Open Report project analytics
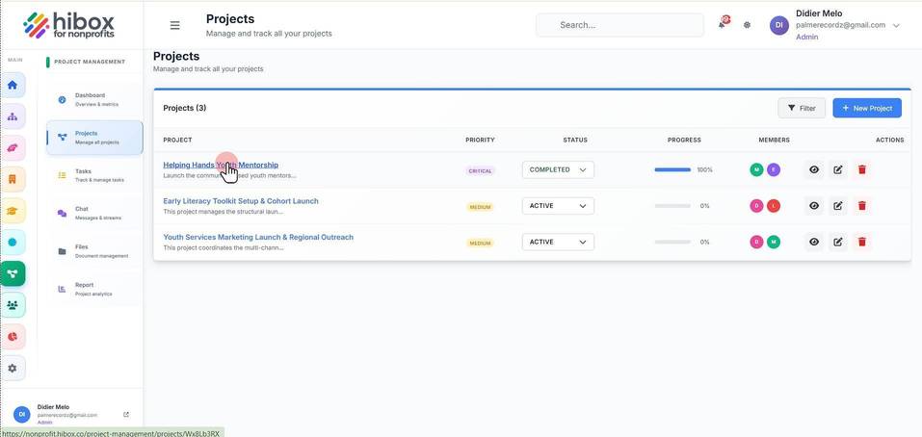 pyautogui.click(x=94, y=289)
